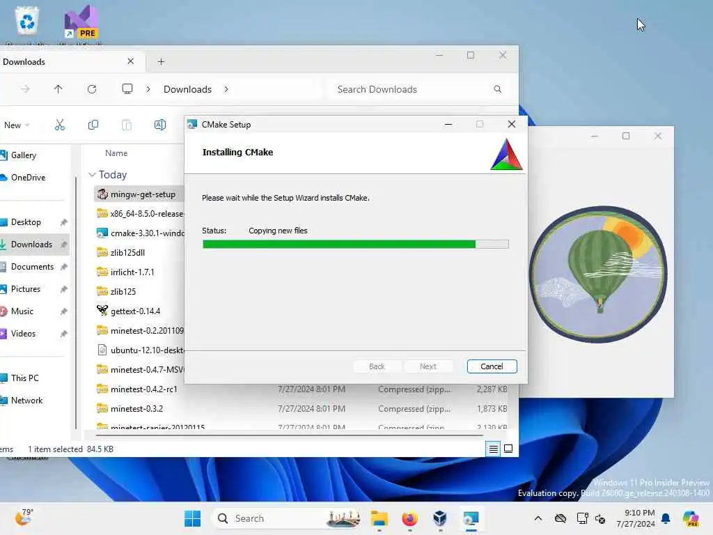Select Network in navigation pane

(x=26, y=401)
